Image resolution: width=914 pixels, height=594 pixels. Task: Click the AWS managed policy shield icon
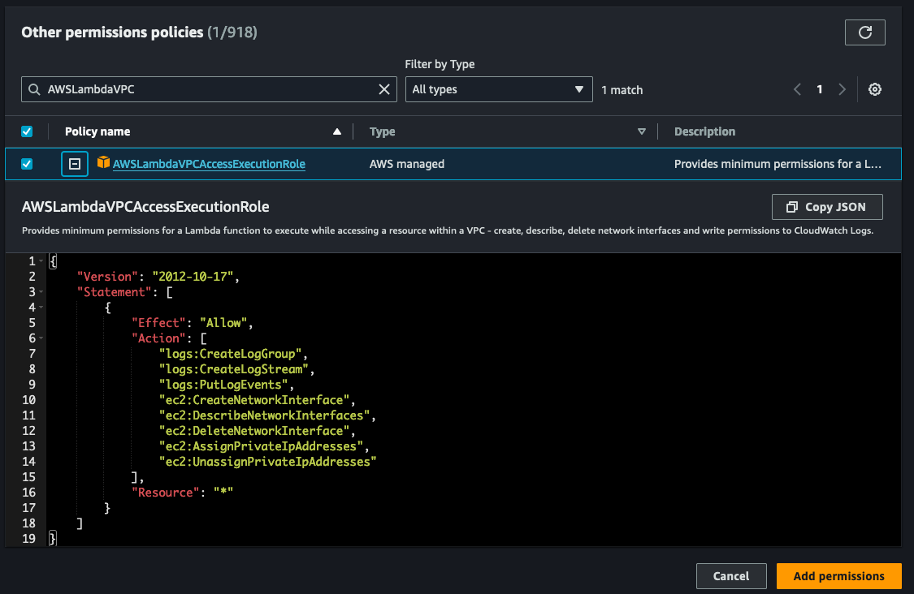104,163
